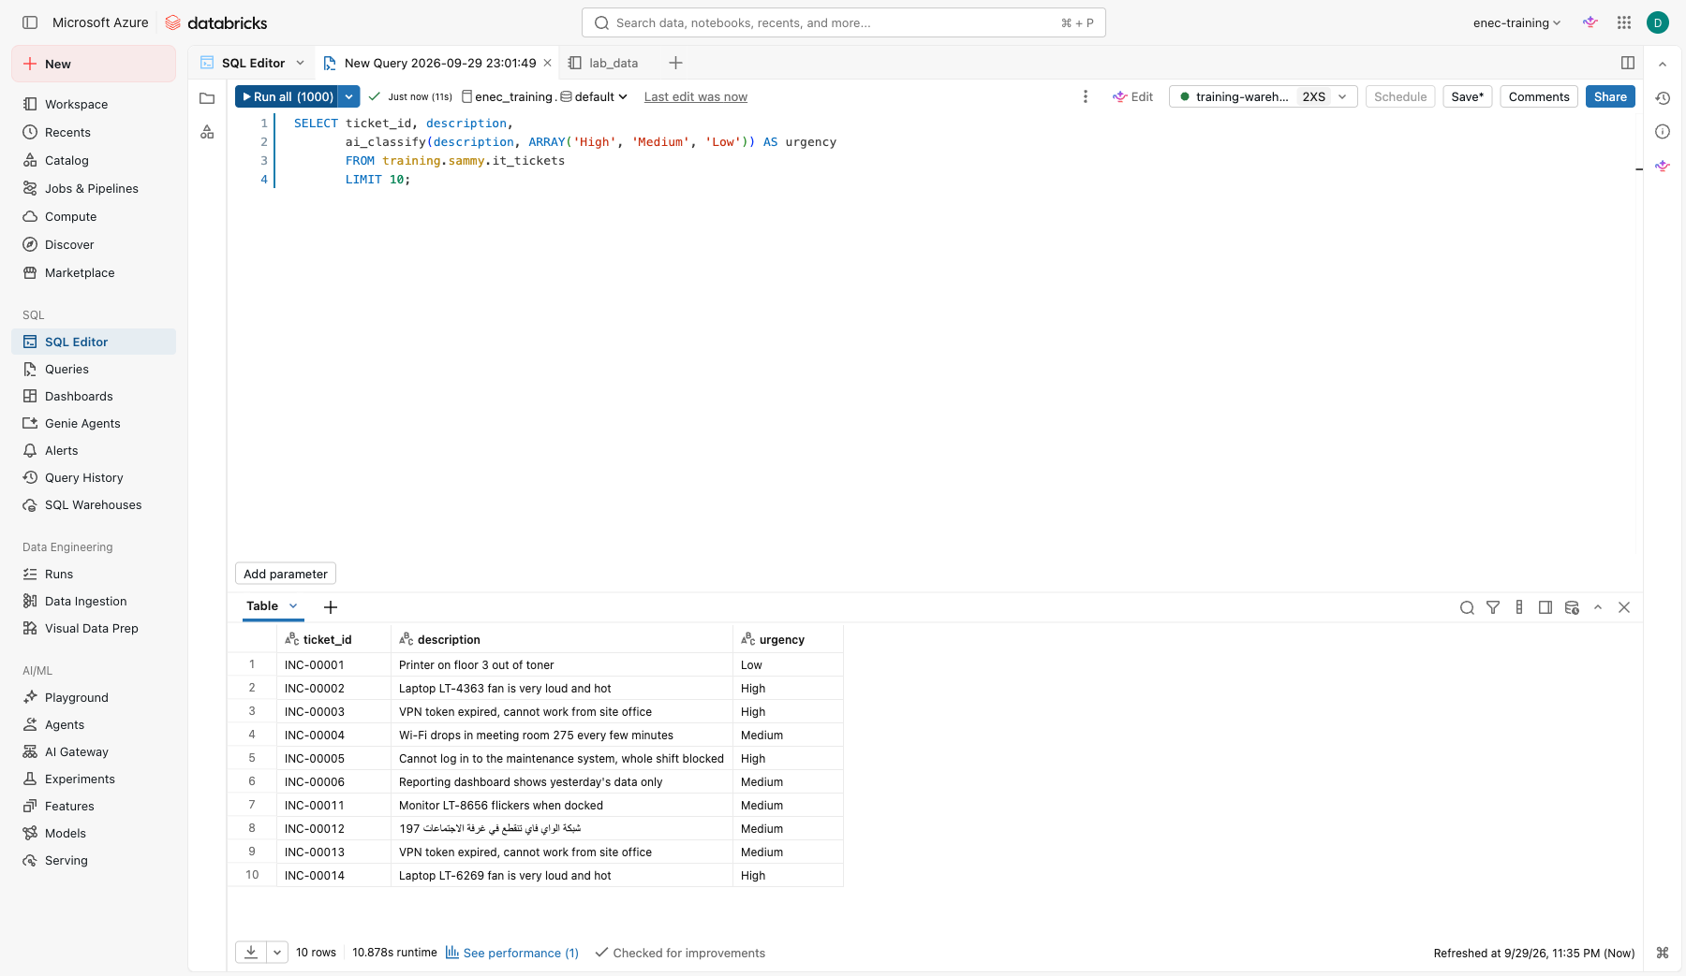This screenshot has width=1686, height=976.
Task: Expand SQL Editor tab dropdown
Action: click(x=300, y=63)
